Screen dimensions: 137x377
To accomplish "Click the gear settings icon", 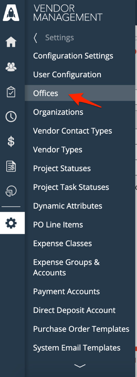I will point(11,223).
